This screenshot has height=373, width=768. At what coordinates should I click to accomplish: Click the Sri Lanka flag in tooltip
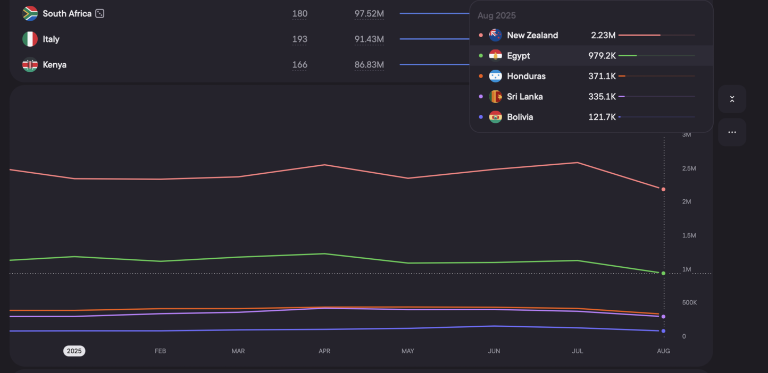tap(495, 97)
